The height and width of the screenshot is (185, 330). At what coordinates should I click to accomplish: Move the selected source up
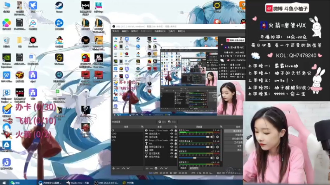161,168
